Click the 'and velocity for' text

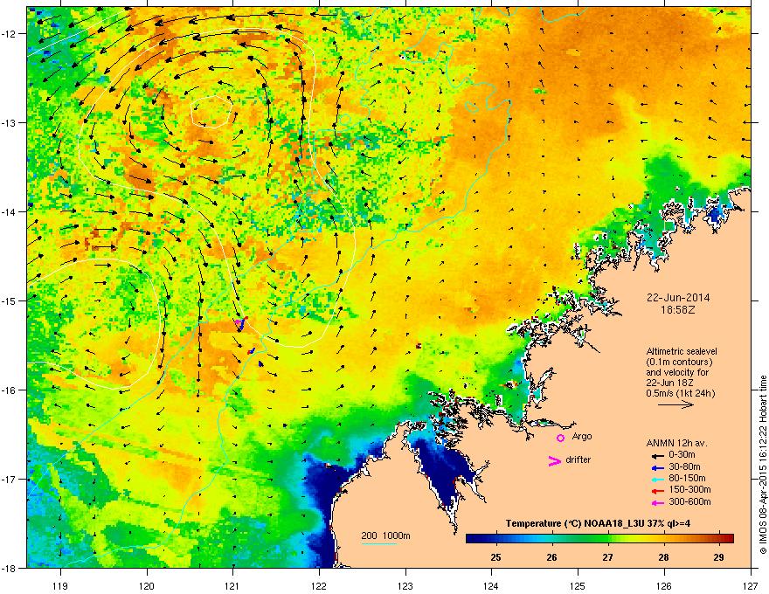click(x=676, y=372)
